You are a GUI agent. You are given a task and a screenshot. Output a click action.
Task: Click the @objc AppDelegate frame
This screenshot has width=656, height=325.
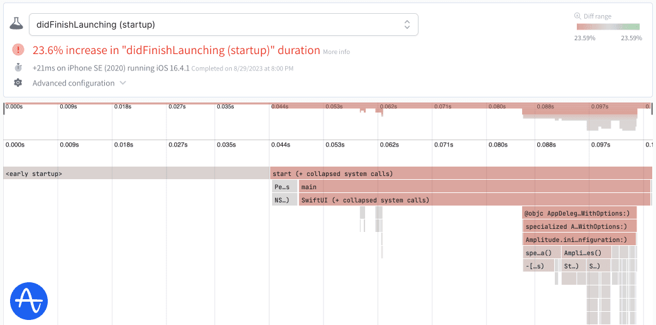point(579,213)
